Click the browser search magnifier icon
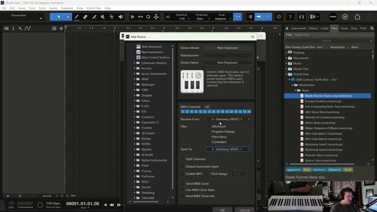Image resolution: width=377 pixels, height=212 pixels. 372,28
